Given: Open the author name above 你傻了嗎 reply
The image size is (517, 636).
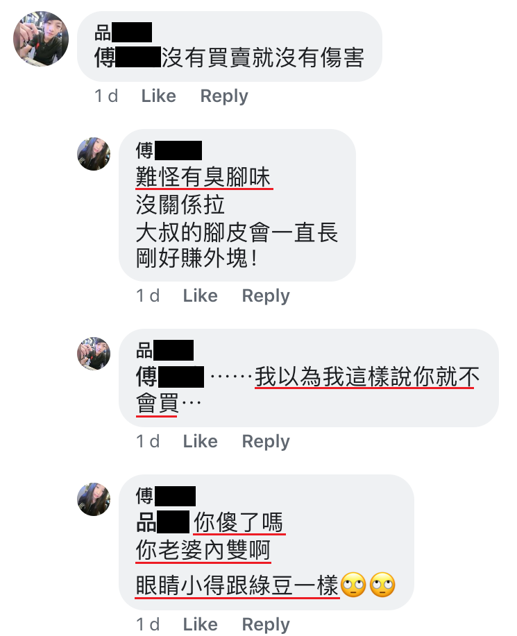Looking at the screenshot, I should (x=166, y=496).
